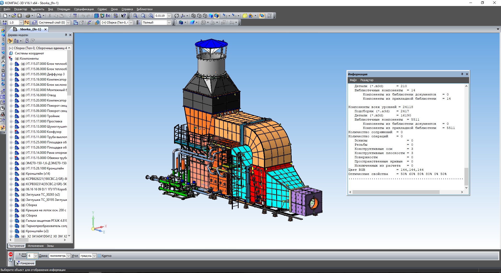The width and height of the screenshot is (501, 273).
Task: Select УТ.115.12.0000 Тройник in the tree
Action: 43,116
